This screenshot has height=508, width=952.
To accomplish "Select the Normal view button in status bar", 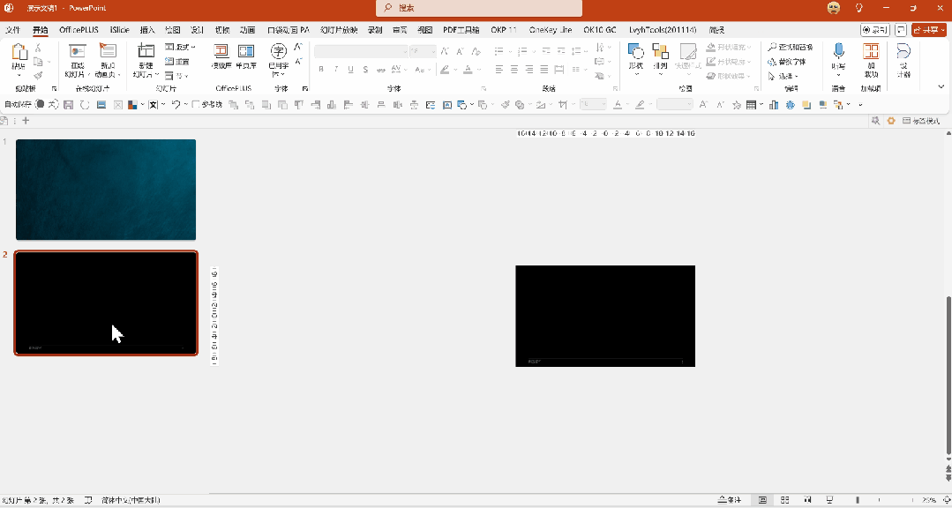I will coord(762,500).
